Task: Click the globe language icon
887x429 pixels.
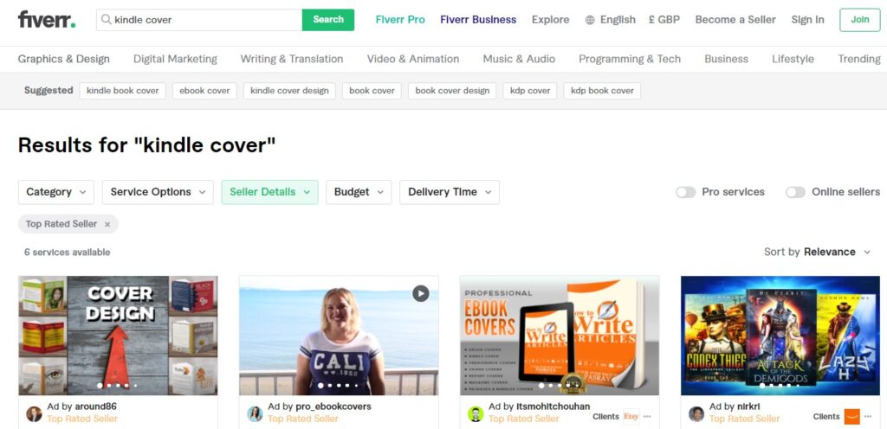Action: (590, 20)
